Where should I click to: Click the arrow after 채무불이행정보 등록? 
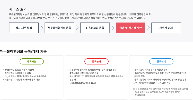[x=77, y=28]
